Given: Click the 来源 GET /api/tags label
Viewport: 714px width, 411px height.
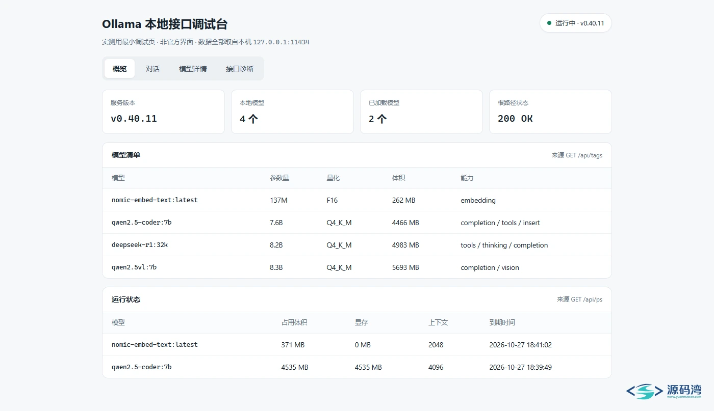Looking at the screenshot, I should (577, 155).
